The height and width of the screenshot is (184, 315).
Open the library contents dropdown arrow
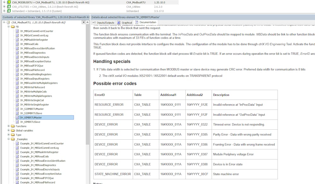point(84,22)
